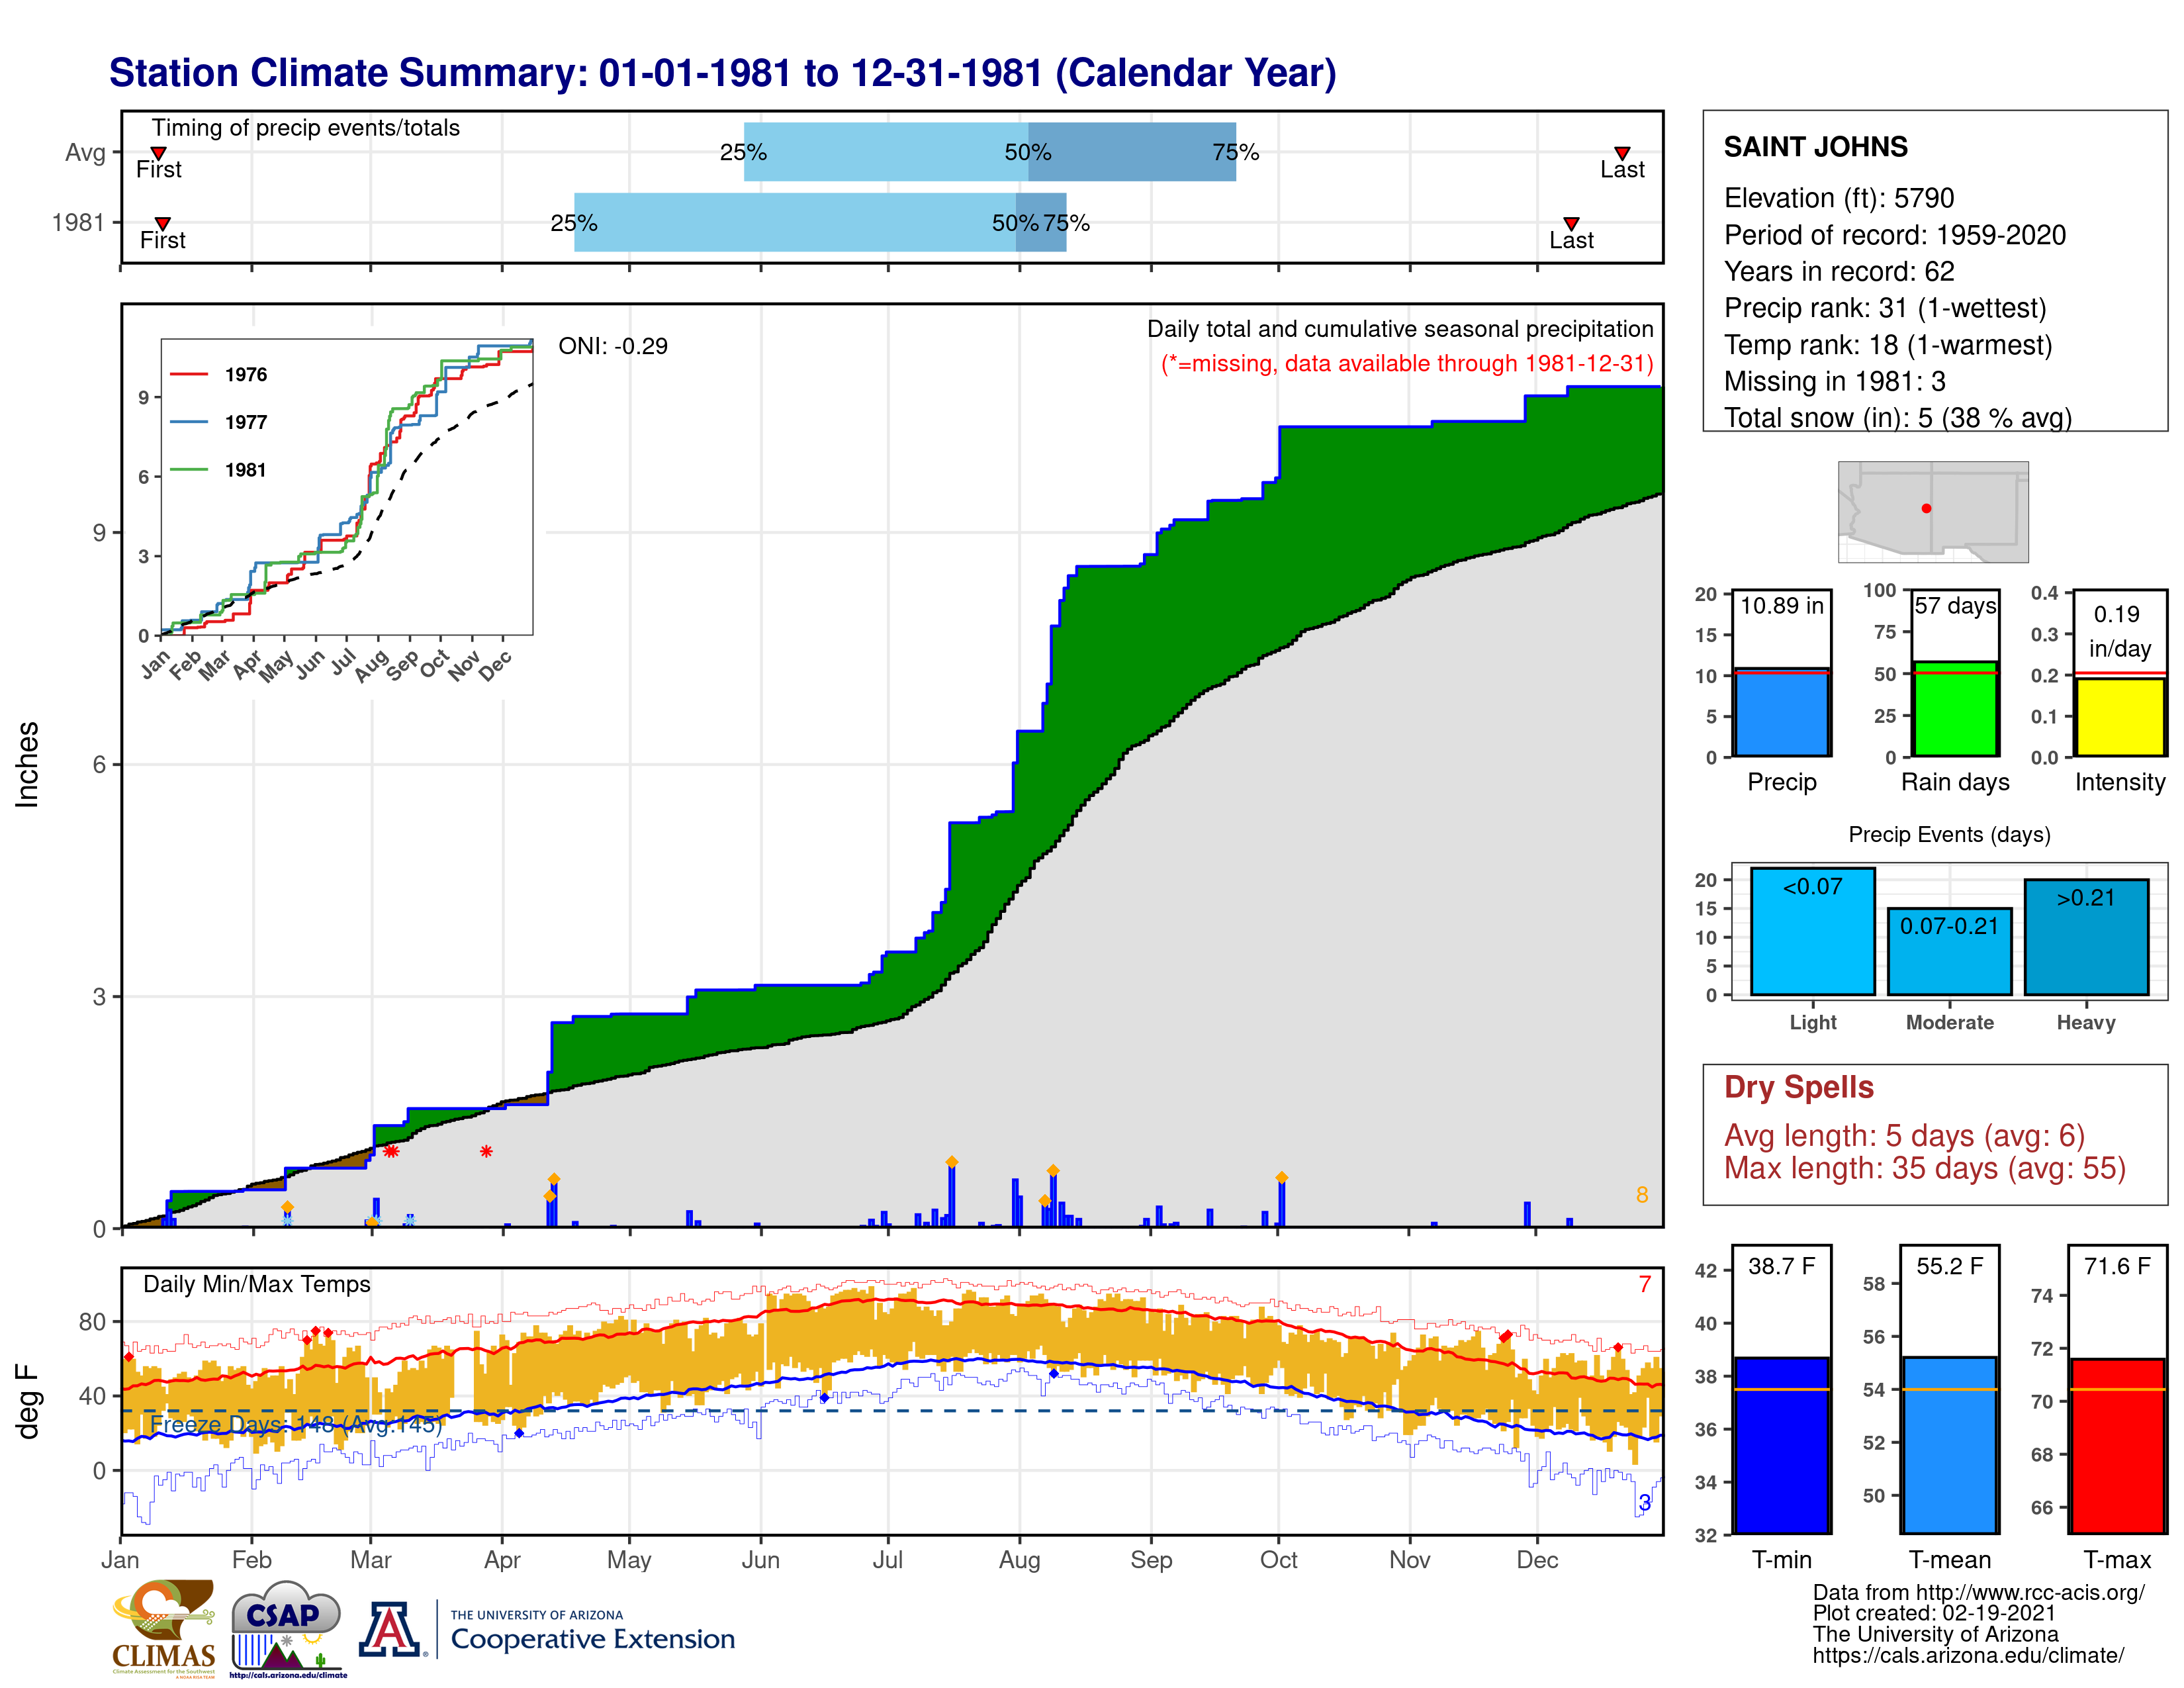
Task: Click 'Plot created: 02-19-2021' text
Action: [1934, 1614]
